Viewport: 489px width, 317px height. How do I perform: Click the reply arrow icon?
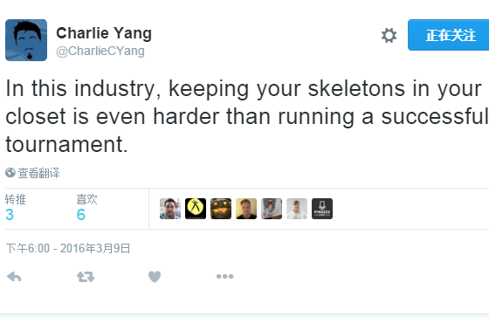pos(14,277)
